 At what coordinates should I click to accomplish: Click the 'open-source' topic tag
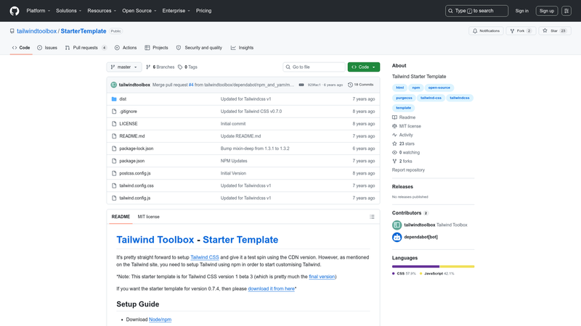coord(439,88)
